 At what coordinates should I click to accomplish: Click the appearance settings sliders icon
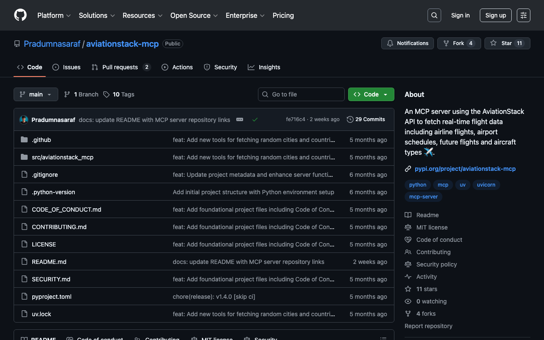pos(523,15)
